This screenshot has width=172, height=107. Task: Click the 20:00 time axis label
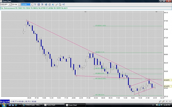coord(73,98)
